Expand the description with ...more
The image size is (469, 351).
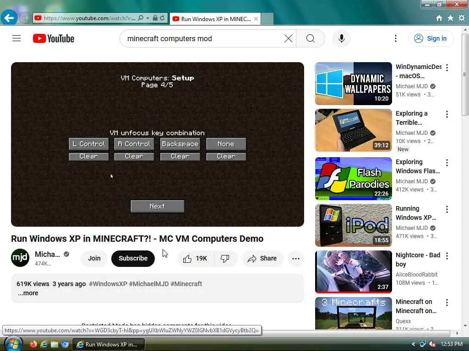tap(28, 293)
